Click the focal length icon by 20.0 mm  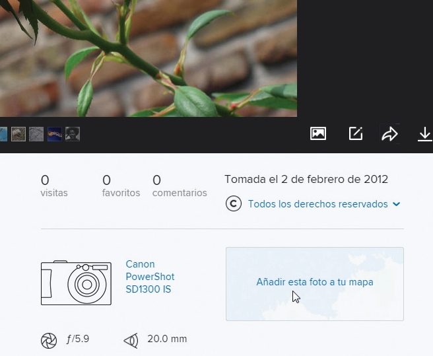pyautogui.click(x=131, y=340)
